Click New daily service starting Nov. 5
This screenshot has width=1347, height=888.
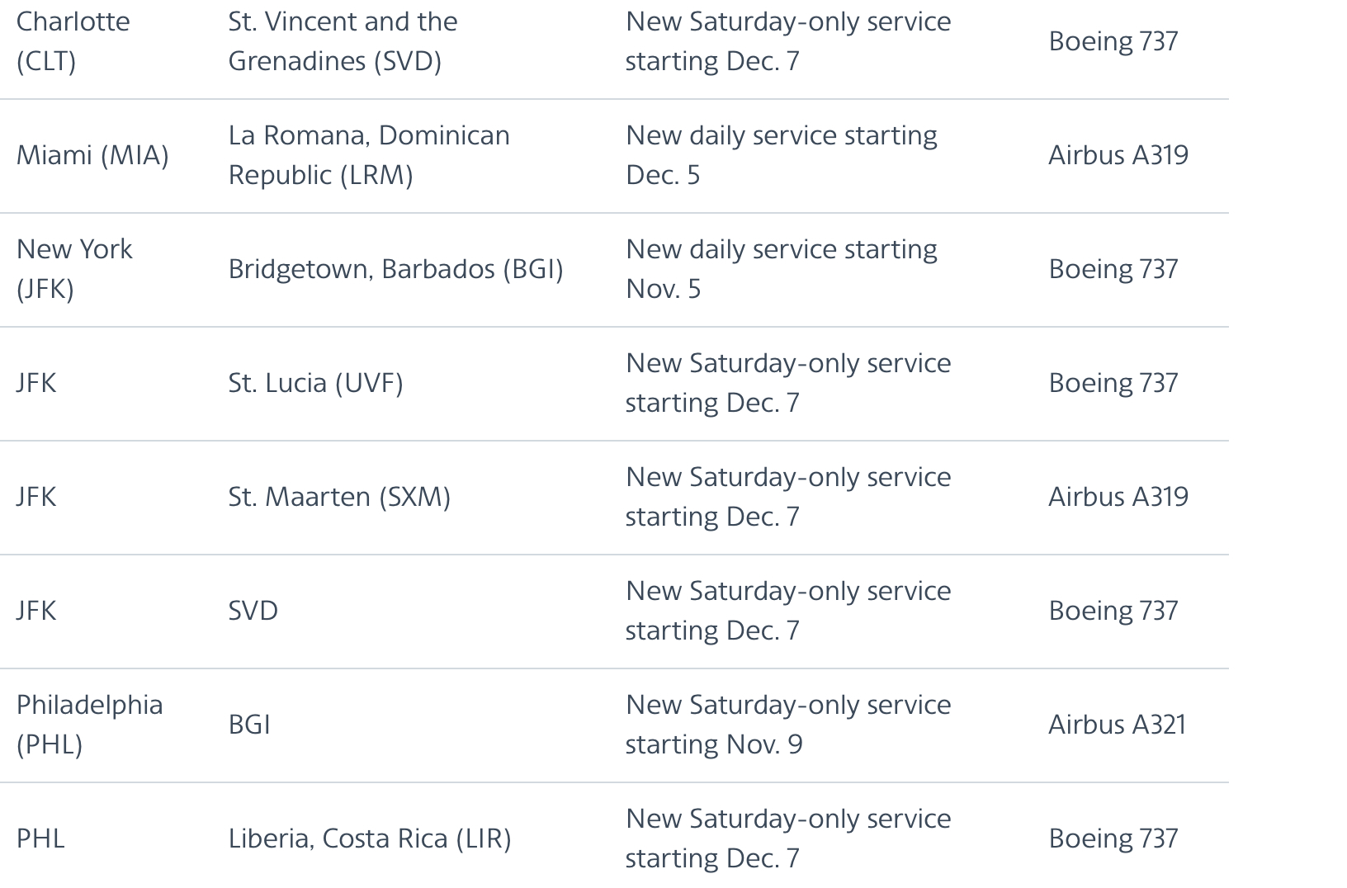(782, 269)
